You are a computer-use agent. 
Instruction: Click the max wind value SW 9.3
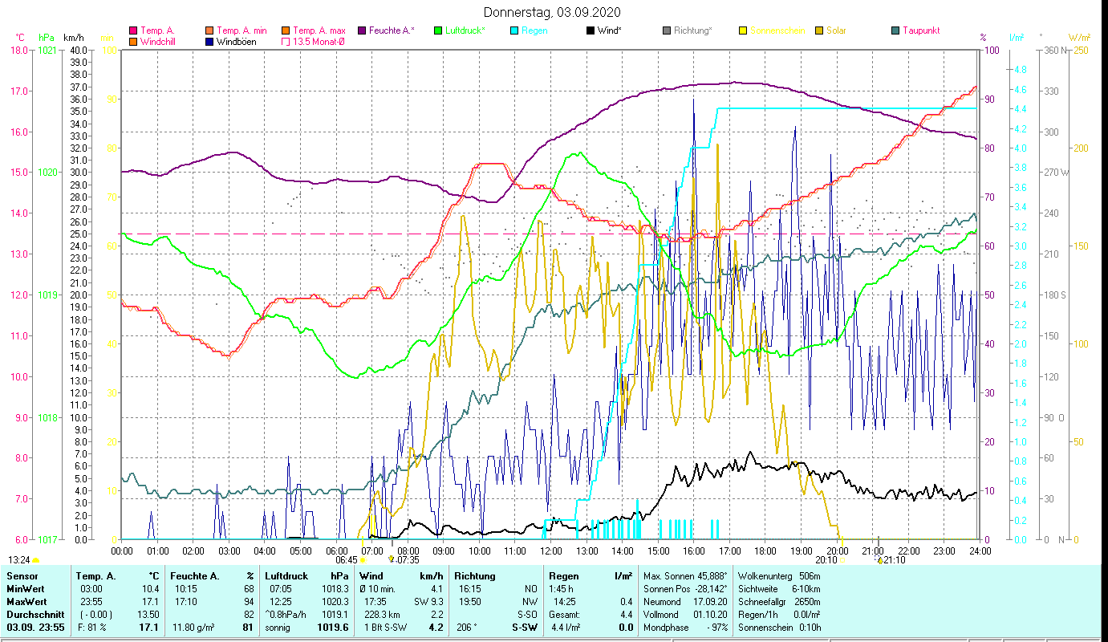point(428,602)
